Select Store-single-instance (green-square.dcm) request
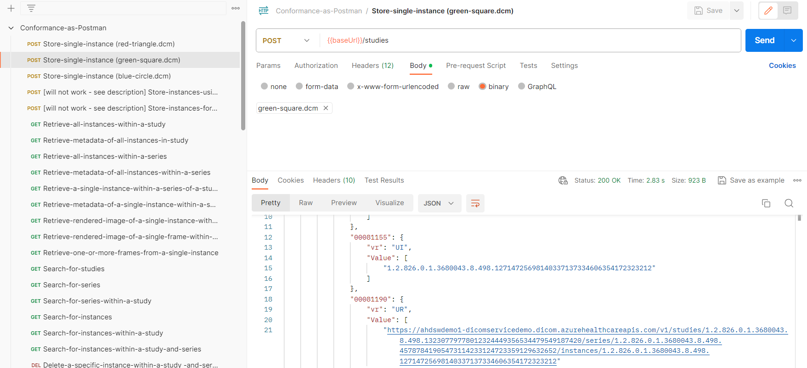807x368 pixels. tap(120, 60)
